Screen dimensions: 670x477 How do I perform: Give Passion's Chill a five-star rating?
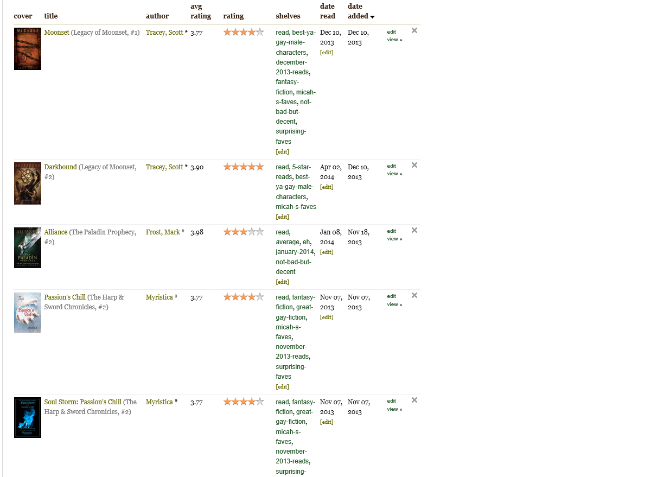click(x=260, y=297)
